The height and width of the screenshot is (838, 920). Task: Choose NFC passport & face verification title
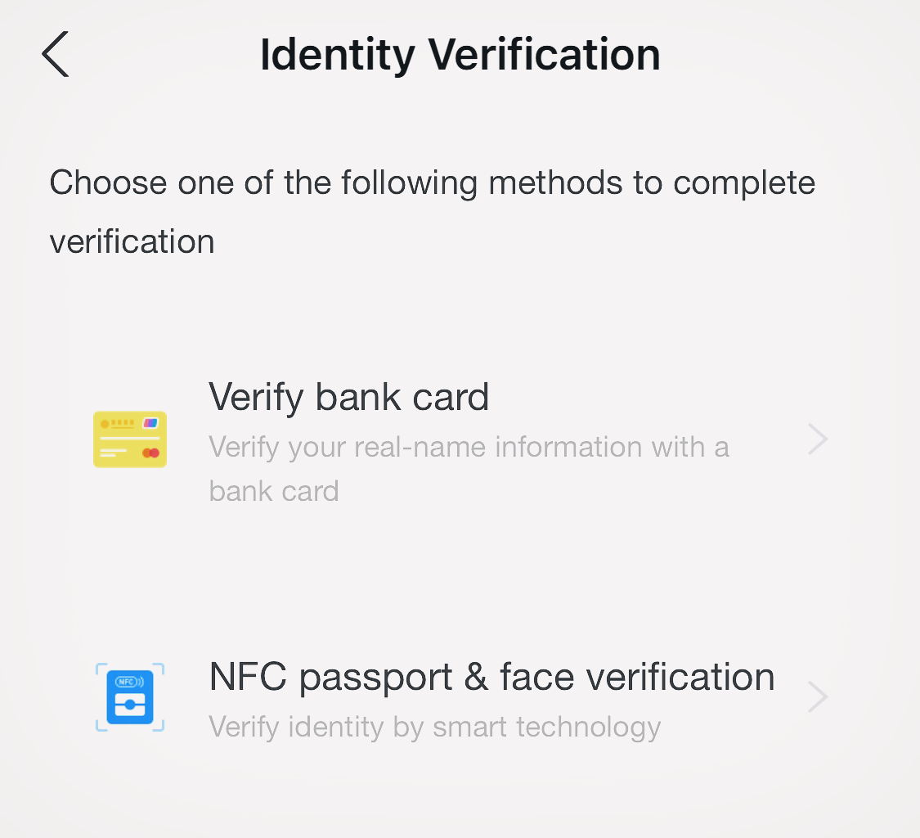coord(491,678)
